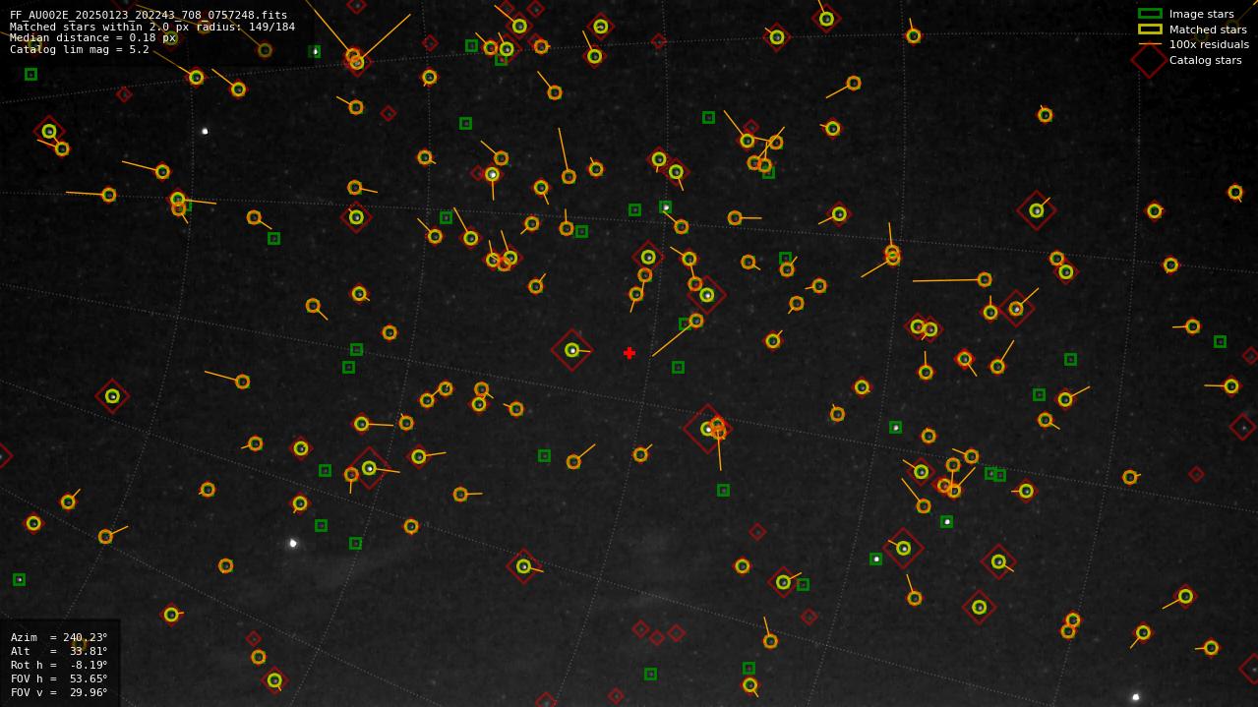Click the 'Azim = 240.23°' value

pyautogui.click(x=59, y=637)
